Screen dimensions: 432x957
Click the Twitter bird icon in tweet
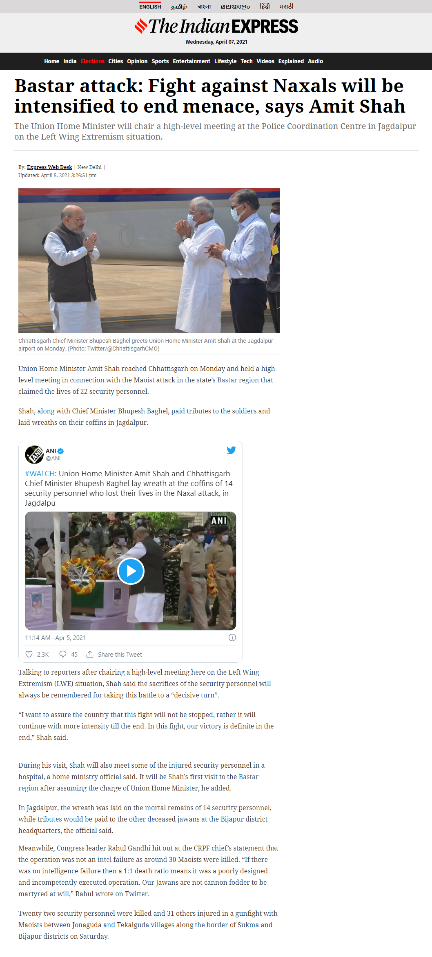[x=231, y=450]
